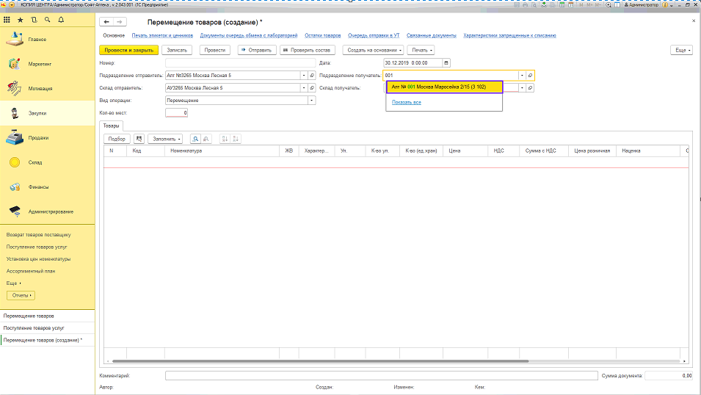Viewport: 701px width, 395px height.
Task: Click the calendar icon beside date field
Action: (446, 62)
